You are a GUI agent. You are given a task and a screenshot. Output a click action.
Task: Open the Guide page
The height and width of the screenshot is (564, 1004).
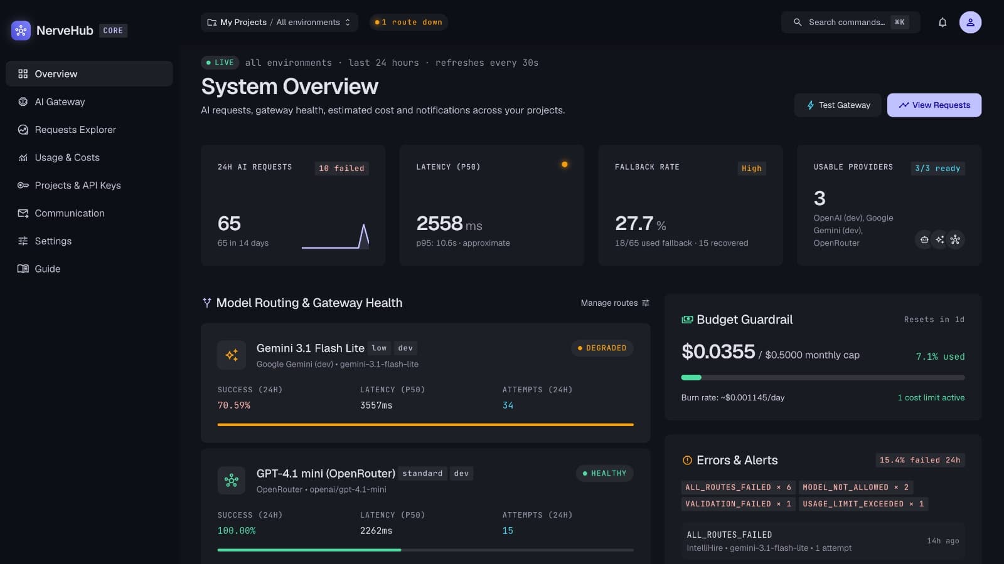pyautogui.click(x=89, y=269)
